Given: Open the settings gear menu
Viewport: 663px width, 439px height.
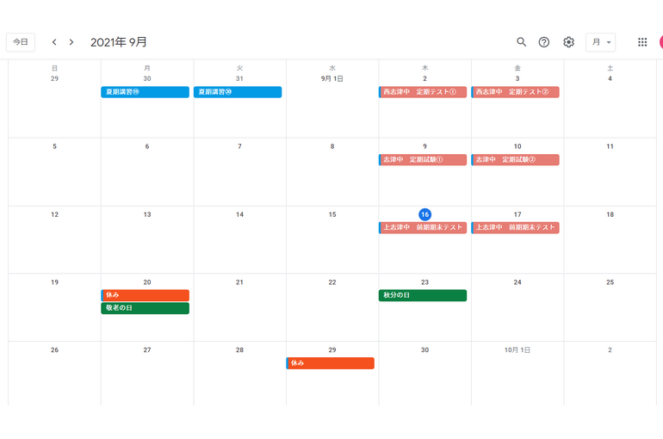Looking at the screenshot, I should coord(568,42).
